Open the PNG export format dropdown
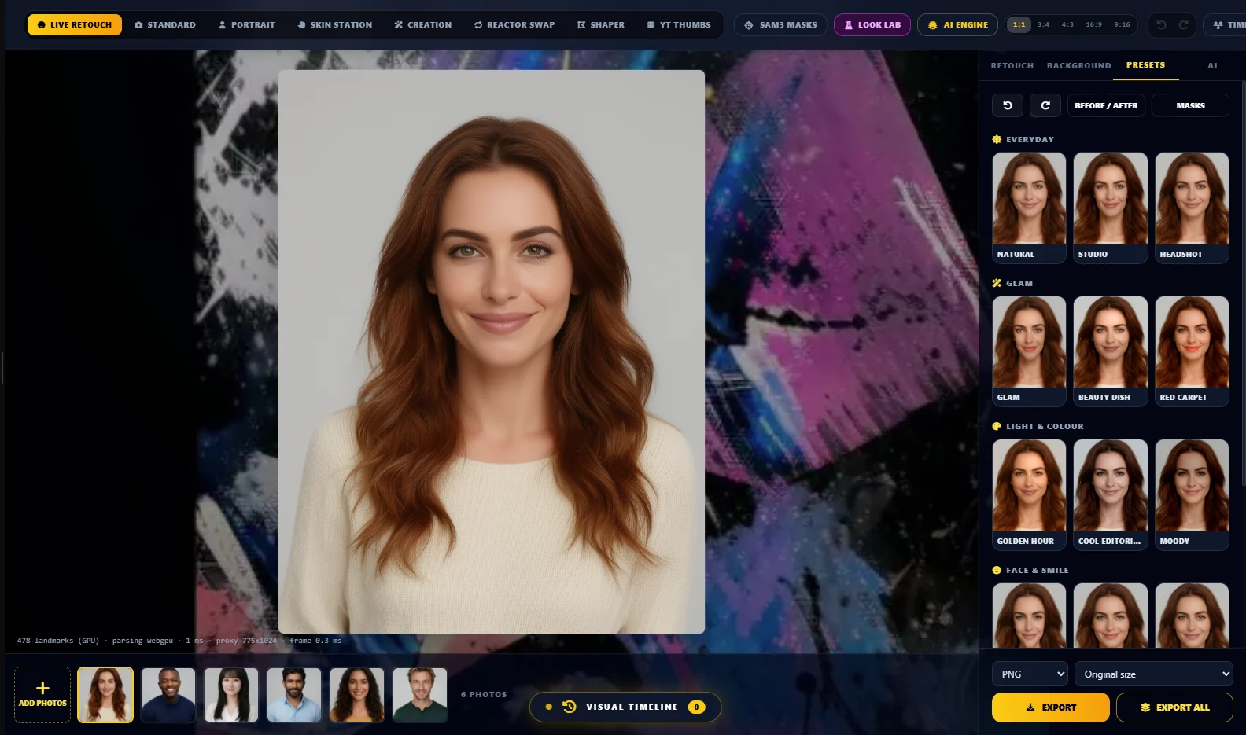 pyautogui.click(x=1030, y=674)
